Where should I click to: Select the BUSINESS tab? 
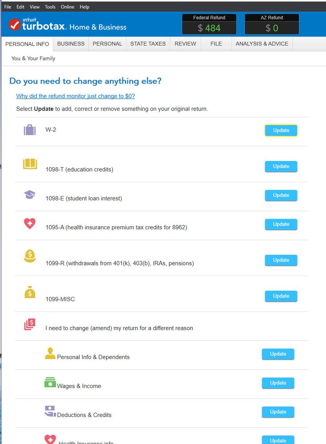point(71,44)
